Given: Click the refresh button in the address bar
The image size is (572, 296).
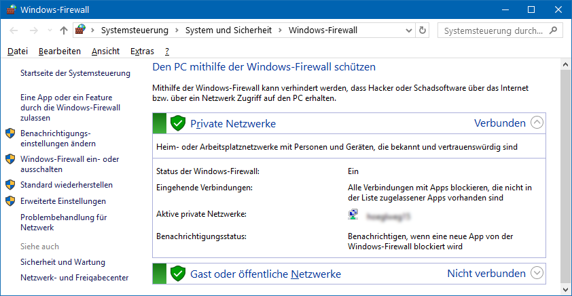Looking at the screenshot, I should [423, 30].
